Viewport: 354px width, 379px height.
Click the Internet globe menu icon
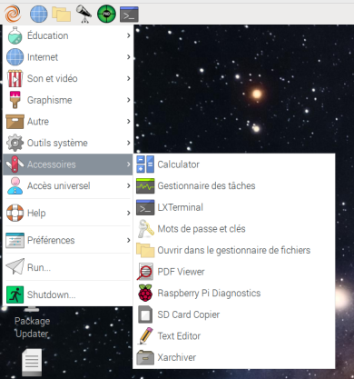(15, 57)
